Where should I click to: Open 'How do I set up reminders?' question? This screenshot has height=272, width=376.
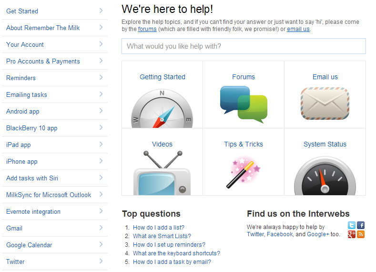(169, 245)
